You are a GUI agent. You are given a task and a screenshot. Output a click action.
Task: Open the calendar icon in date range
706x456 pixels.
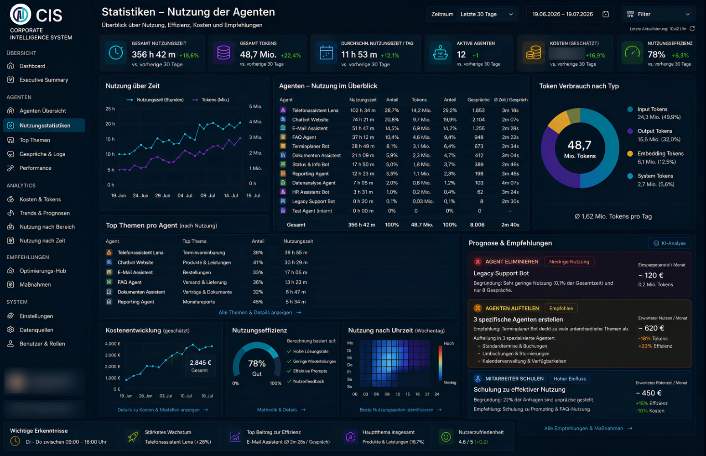pos(606,14)
